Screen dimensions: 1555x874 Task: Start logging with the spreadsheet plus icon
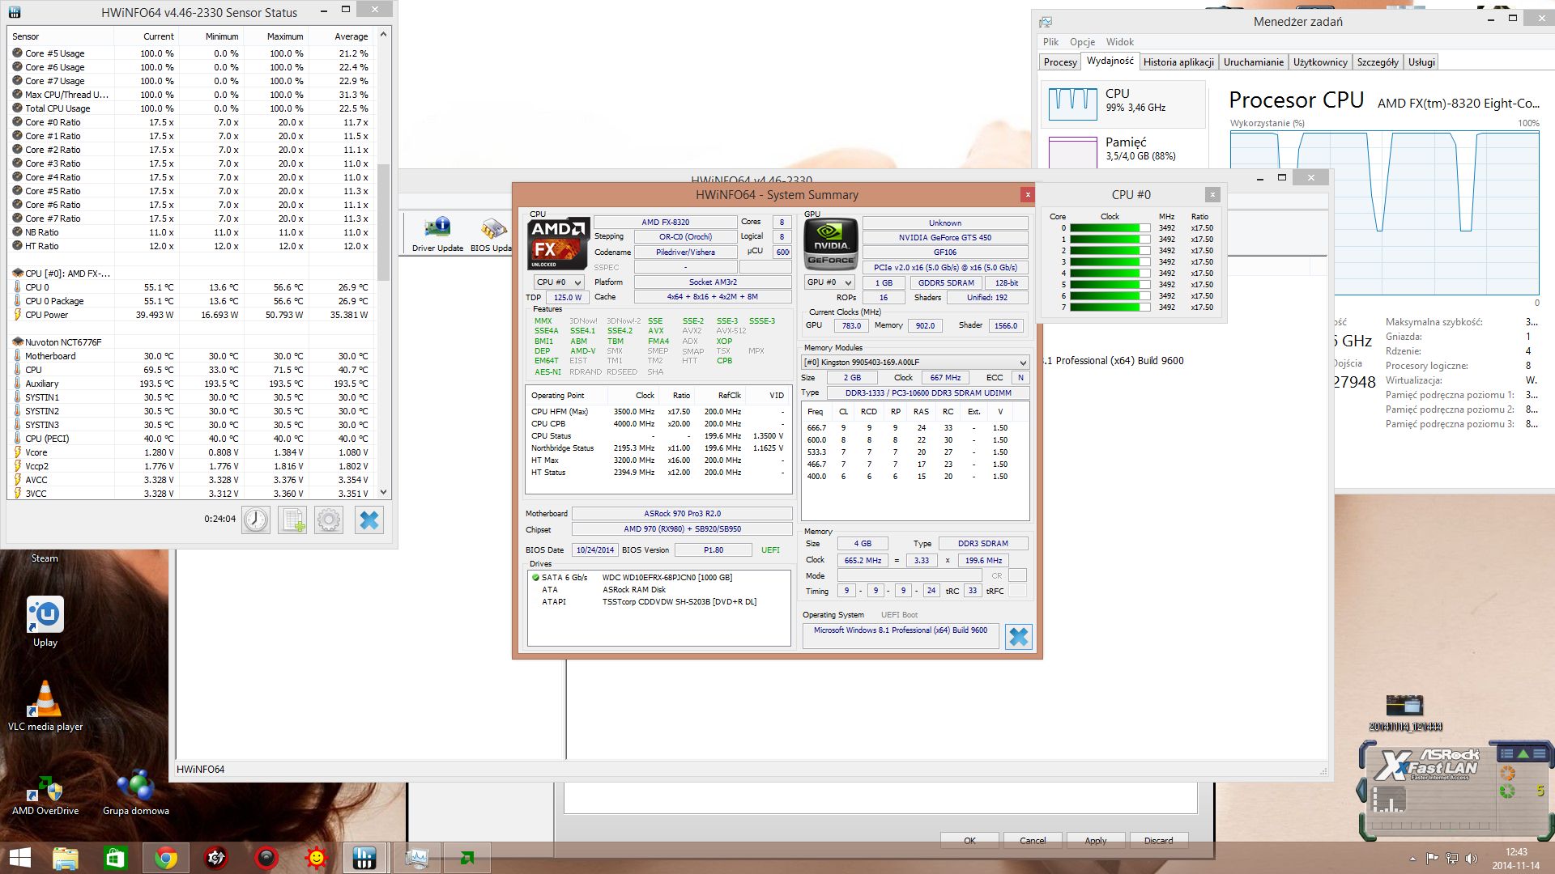292,520
